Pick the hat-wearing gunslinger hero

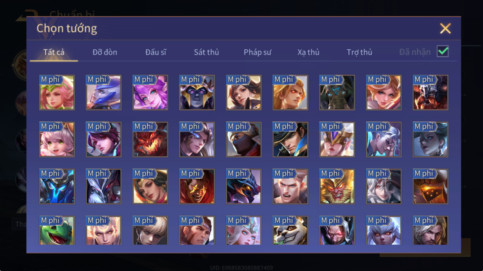pos(290,140)
